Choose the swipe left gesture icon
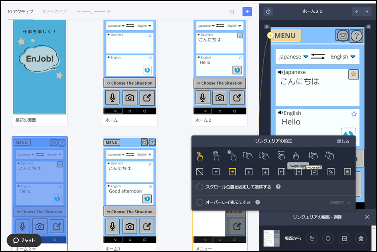Screen dimensions: 377x252 point(281,156)
